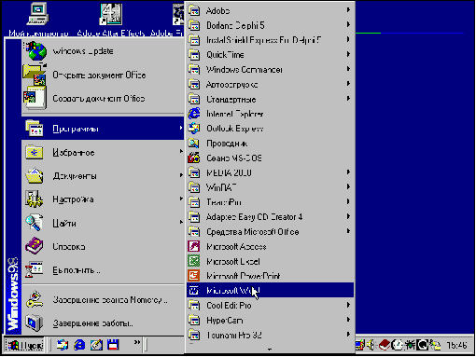Click Internet Explorer quick launch icon

pos(79,345)
